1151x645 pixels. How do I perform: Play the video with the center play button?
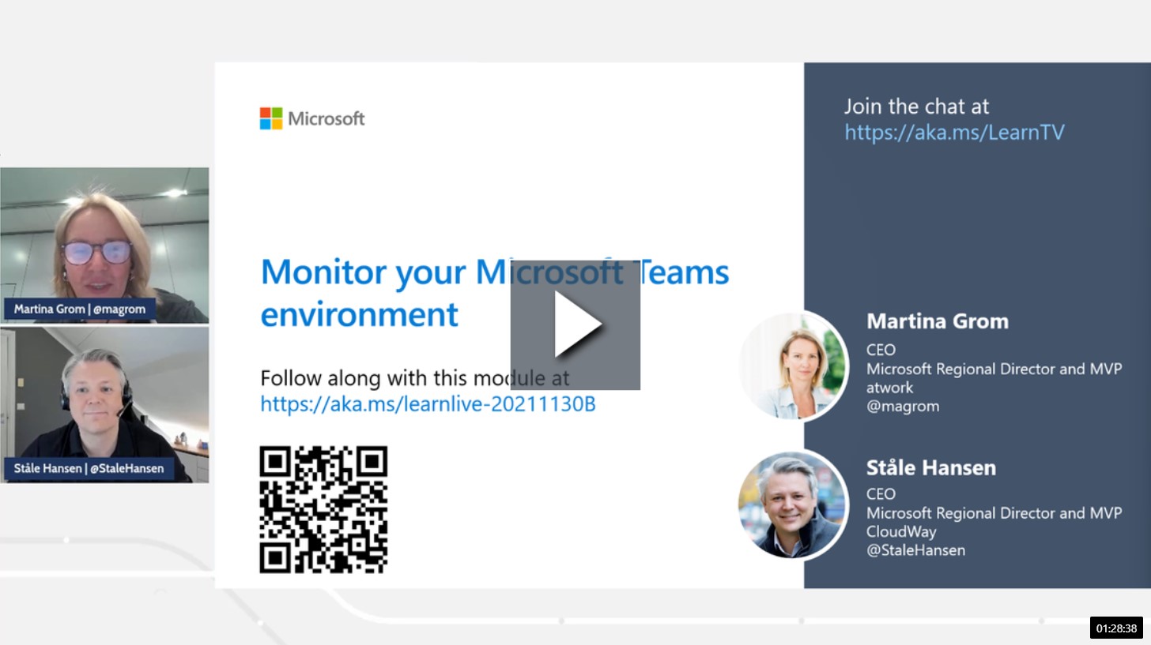(575, 324)
